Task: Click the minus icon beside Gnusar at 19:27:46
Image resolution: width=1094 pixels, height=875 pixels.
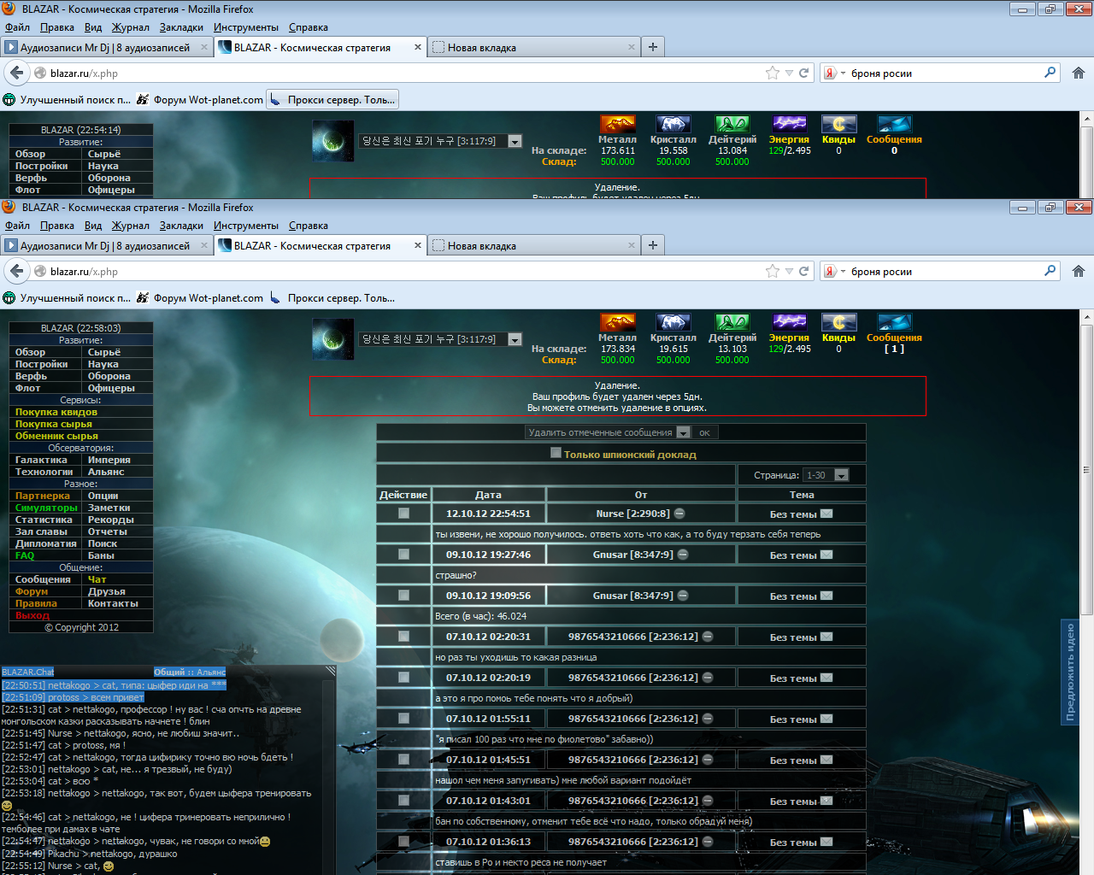Action: [683, 555]
